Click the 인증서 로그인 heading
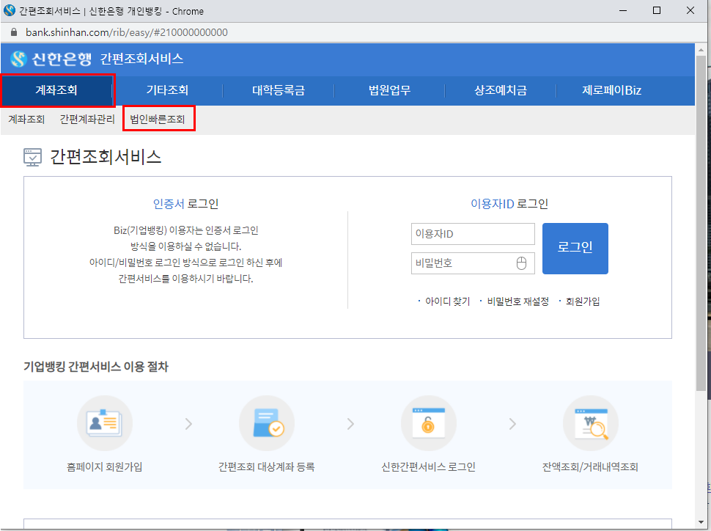 [186, 204]
